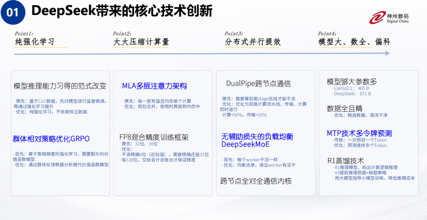
Task: Click the 'Point3:' label
Action: (x=234, y=34)
